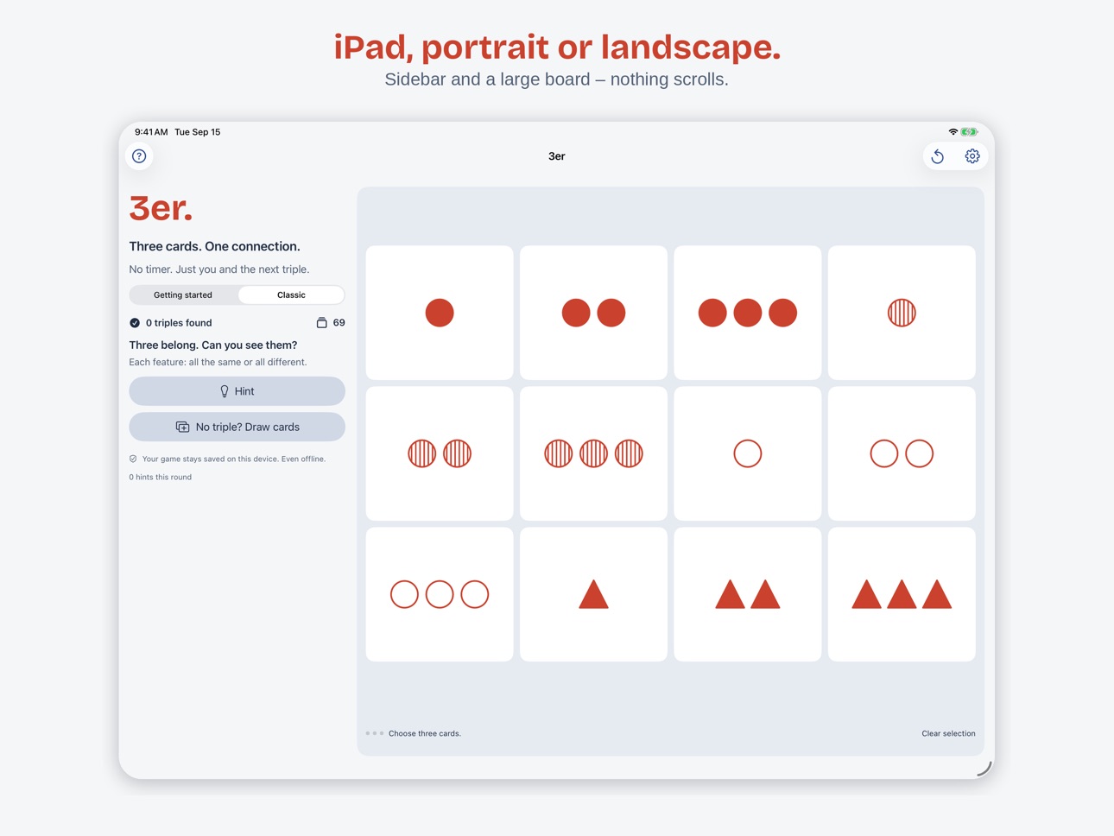1114x836 pixels.
Task: Select card with one solid triangle
Action: (593, 594)
